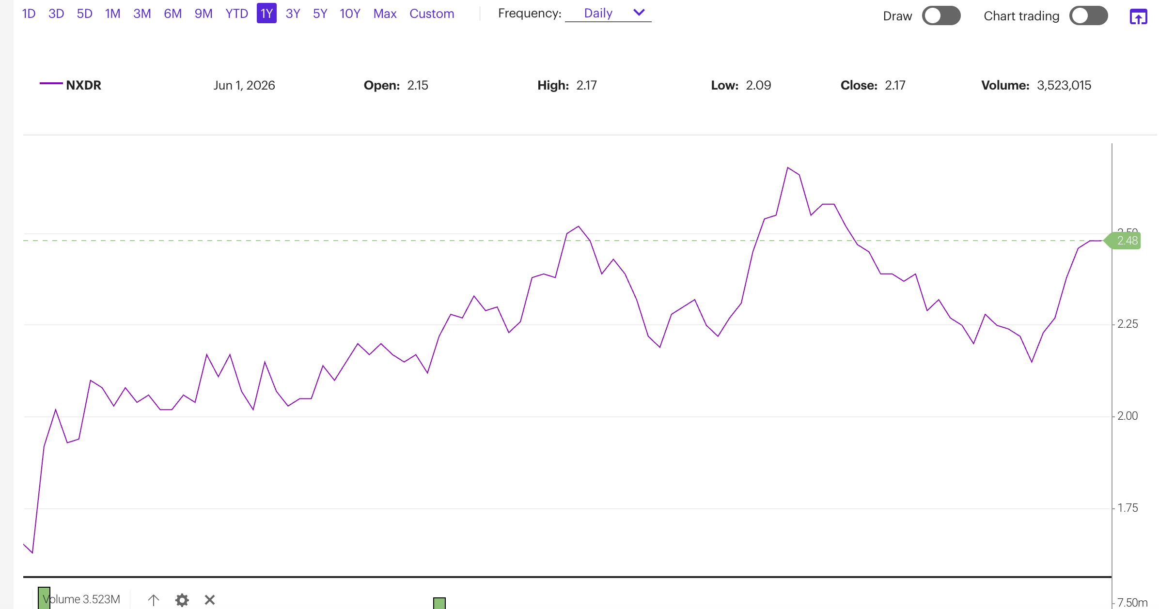Open Volume indicator settings gear
Screen dimensions: 1159x609
[x=182, y=600]
